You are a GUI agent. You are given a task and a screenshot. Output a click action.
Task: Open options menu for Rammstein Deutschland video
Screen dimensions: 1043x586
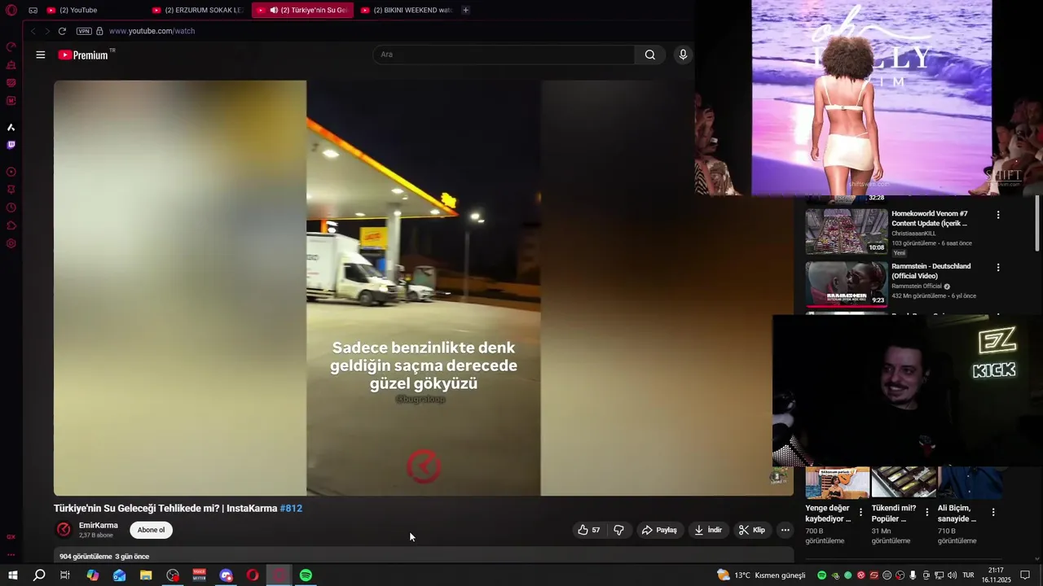(x=997, y=267)
